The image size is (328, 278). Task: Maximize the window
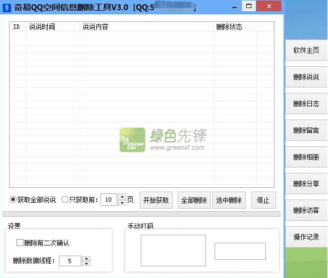tap(249, 6)
